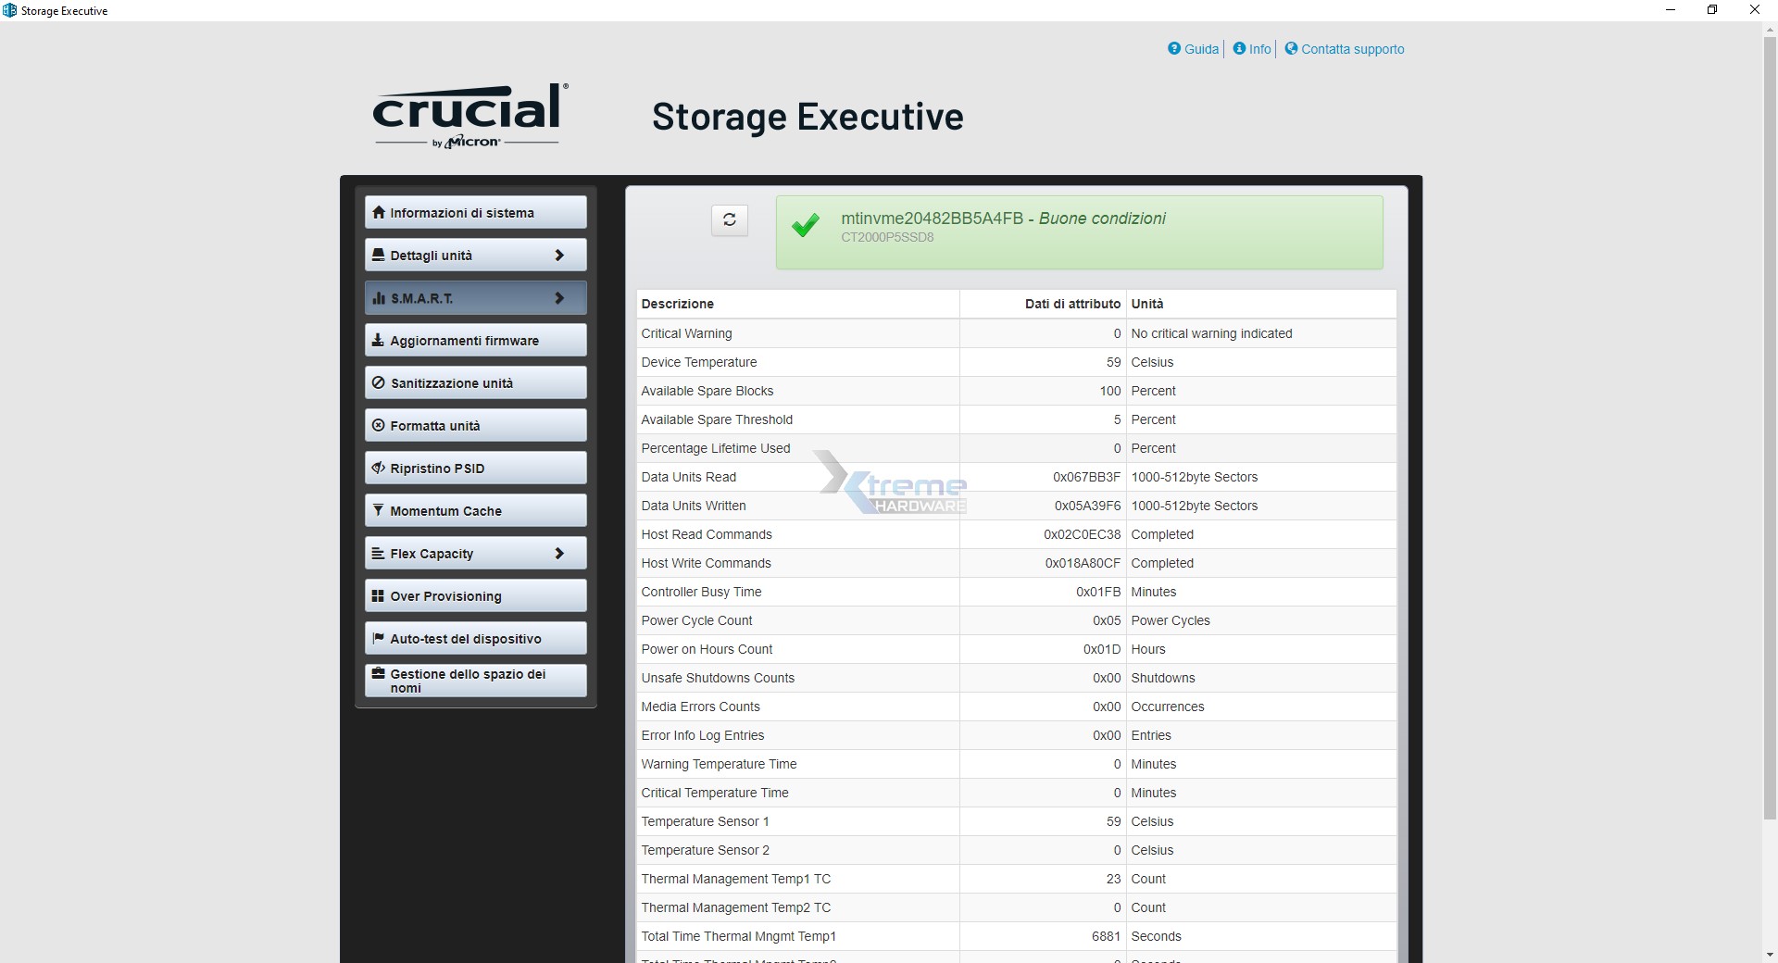Click the briefcase icon beside Gestione dello spazio
This screenshot has height=963, width=1778.
pyautogui.click(x=378, y=673)
